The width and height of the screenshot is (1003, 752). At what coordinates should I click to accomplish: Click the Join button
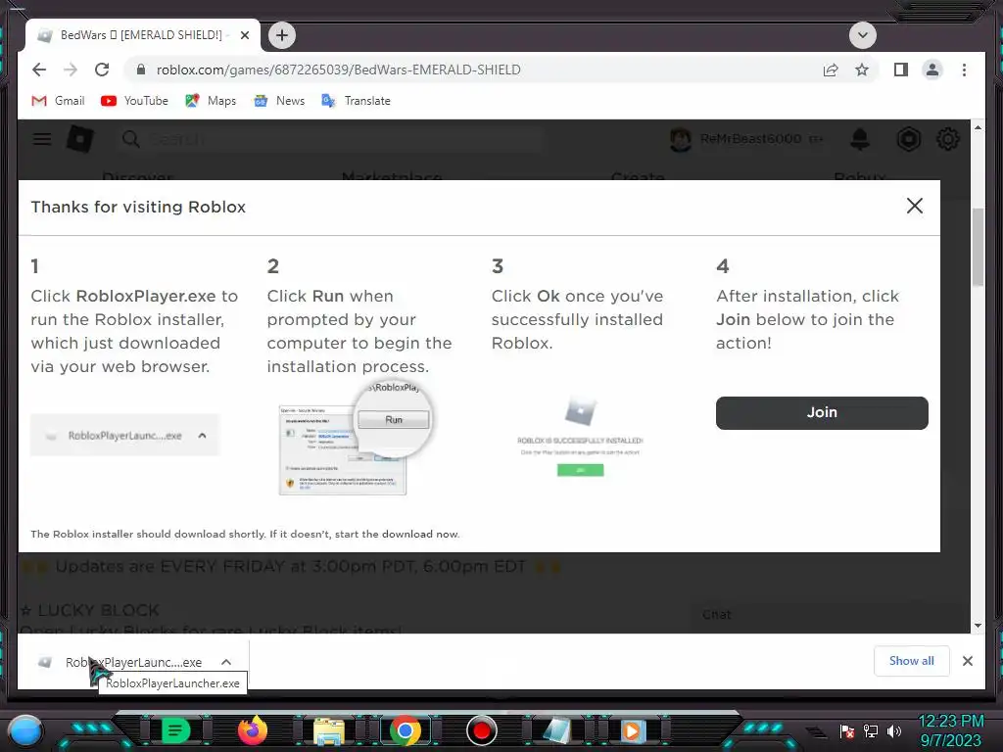pyautogui.click(x=822, y=412)
